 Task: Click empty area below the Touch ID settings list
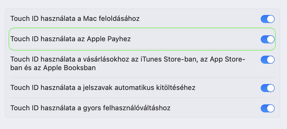point(142,123)
